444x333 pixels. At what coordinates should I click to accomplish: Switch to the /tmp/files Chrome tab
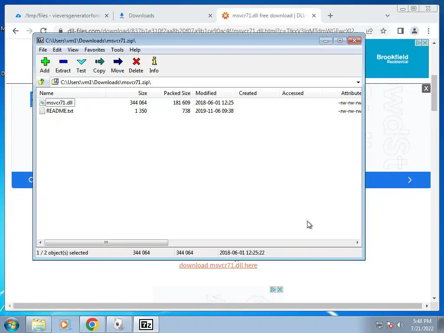point(62,16)
